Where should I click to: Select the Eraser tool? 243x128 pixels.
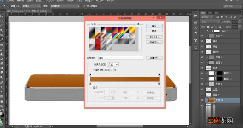pos(2,63)
